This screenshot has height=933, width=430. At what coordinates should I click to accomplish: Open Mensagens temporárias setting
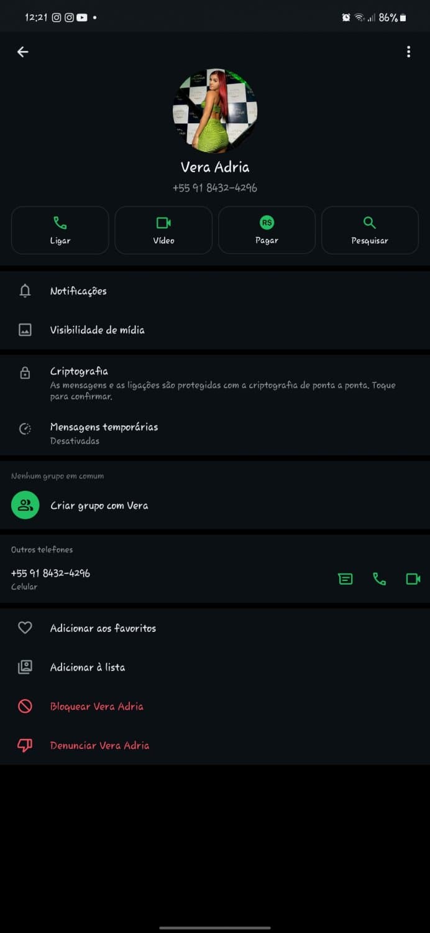coord(104,427)
